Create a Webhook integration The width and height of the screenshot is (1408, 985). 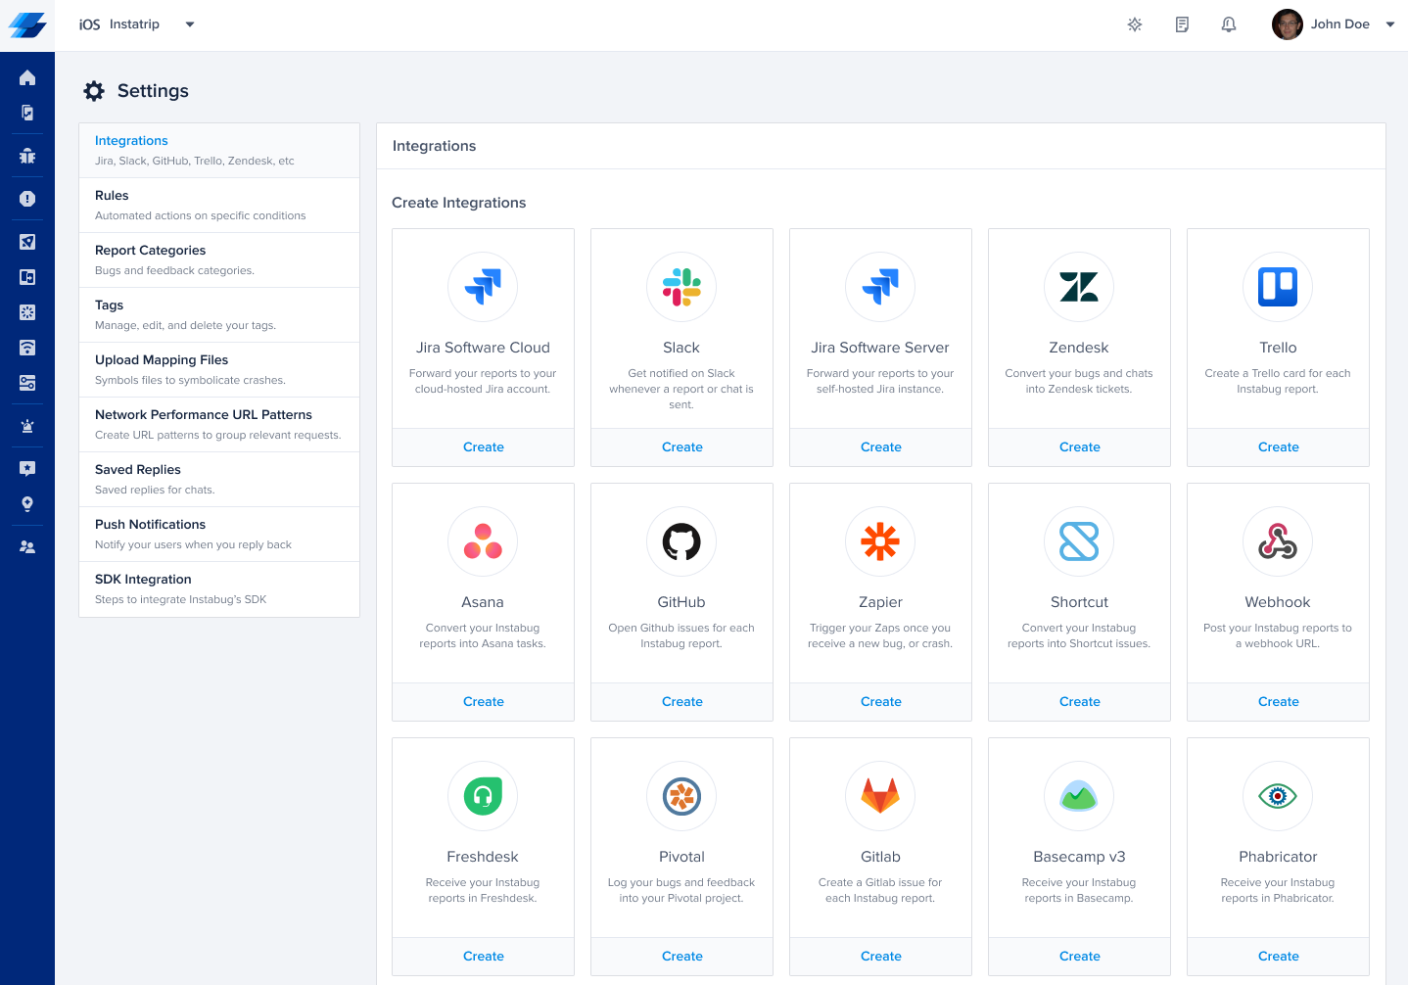[x=1278, y=702]
